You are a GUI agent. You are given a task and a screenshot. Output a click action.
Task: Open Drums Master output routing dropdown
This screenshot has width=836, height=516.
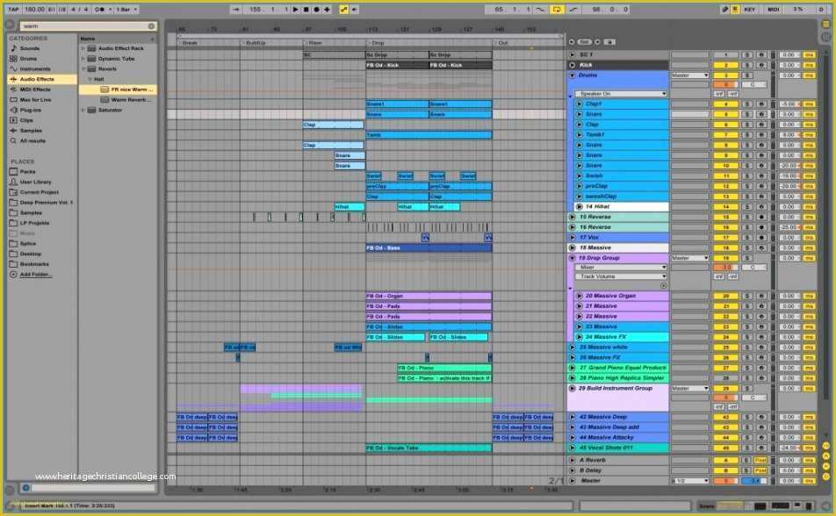[690, 75]
